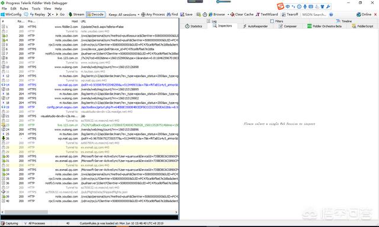Toggle Capturing in the status bar
Viewport: 379px width, 227px height.
click(x=9, y=223)
